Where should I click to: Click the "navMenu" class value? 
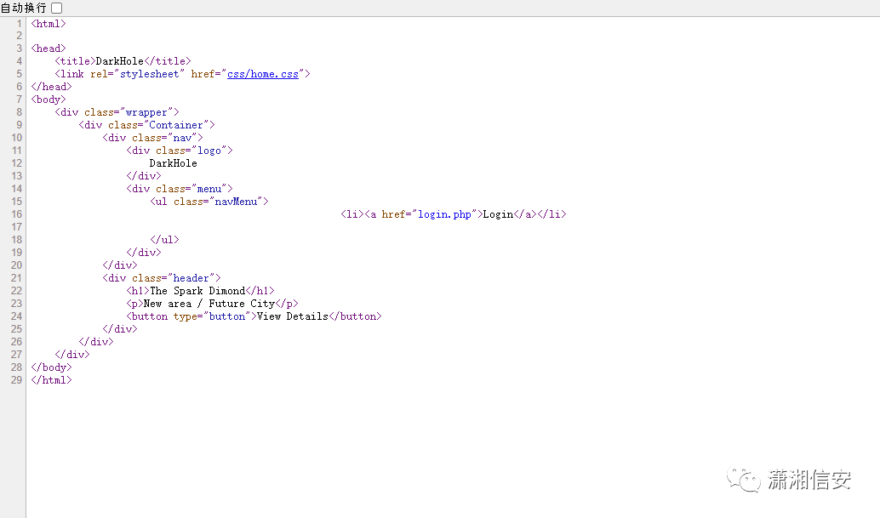tap(236, 202)
